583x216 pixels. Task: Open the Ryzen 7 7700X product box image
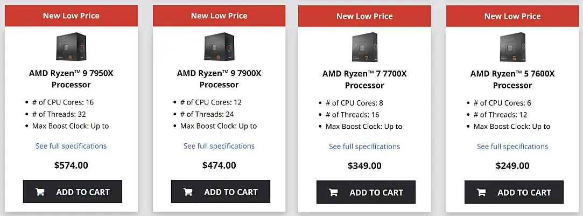(x=364, y=47)
